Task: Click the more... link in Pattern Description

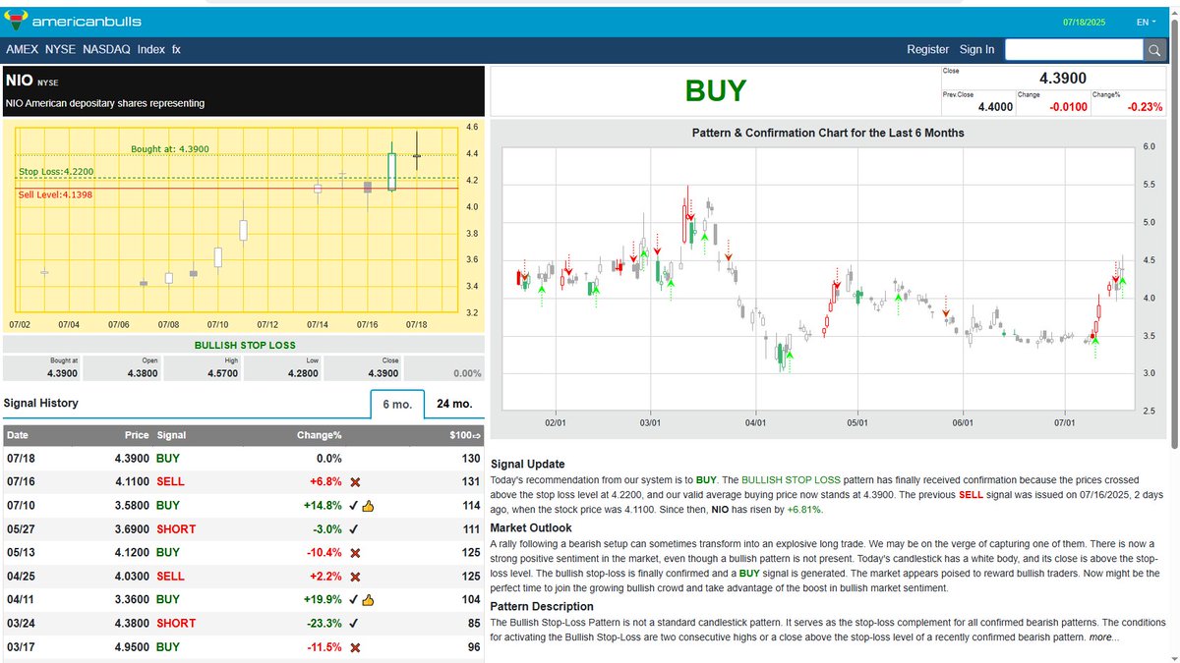Action: coord(1102,637)
